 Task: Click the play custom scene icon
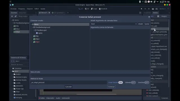[156, 9]
